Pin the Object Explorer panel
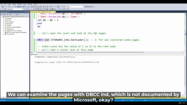 point(27,12)
